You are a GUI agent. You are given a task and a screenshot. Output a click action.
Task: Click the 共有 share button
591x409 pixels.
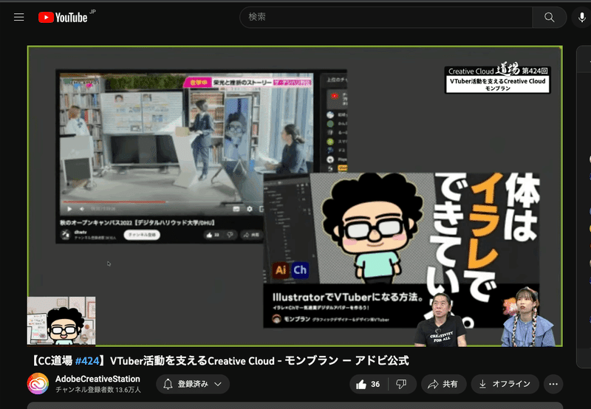(444, 384)
